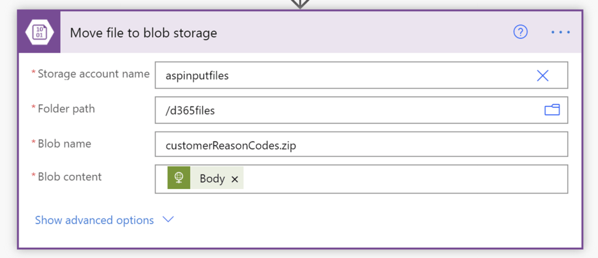Select the Body dynamic content token text
This screenshot has height=258, width=598.
tap(212, 179)
